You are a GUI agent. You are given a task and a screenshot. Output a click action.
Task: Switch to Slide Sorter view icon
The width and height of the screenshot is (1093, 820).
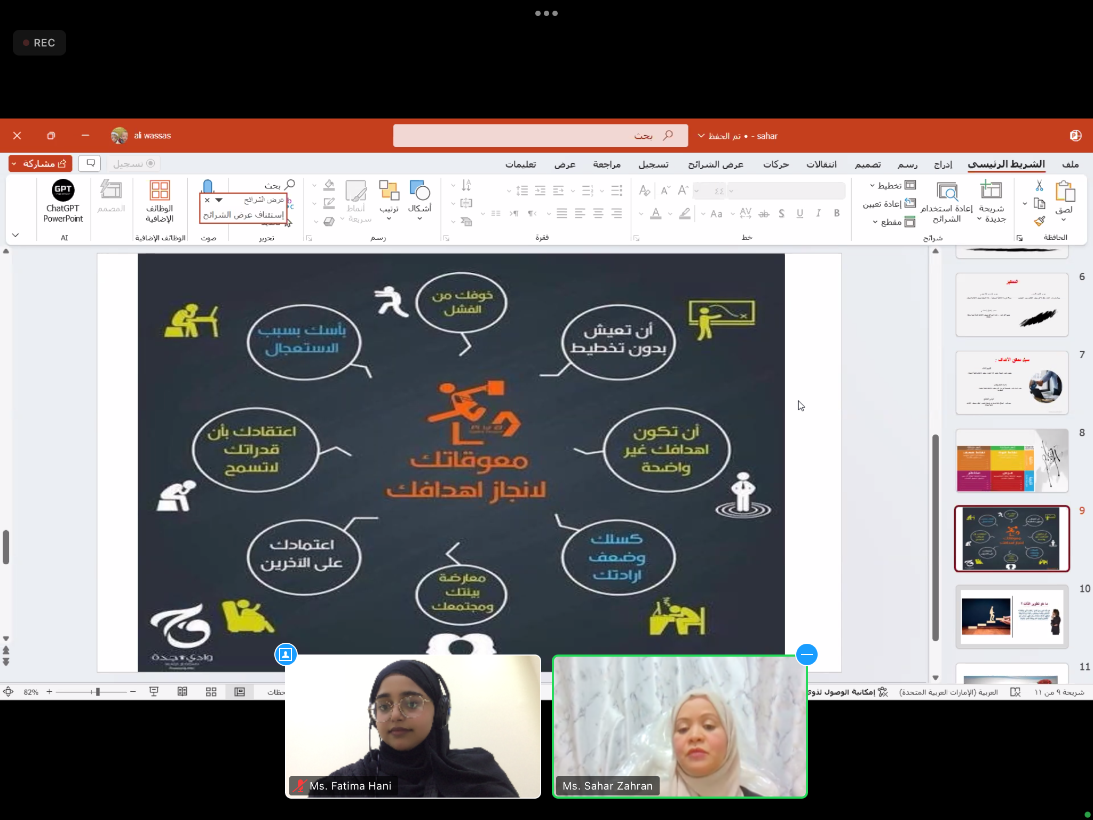(211, 692)
